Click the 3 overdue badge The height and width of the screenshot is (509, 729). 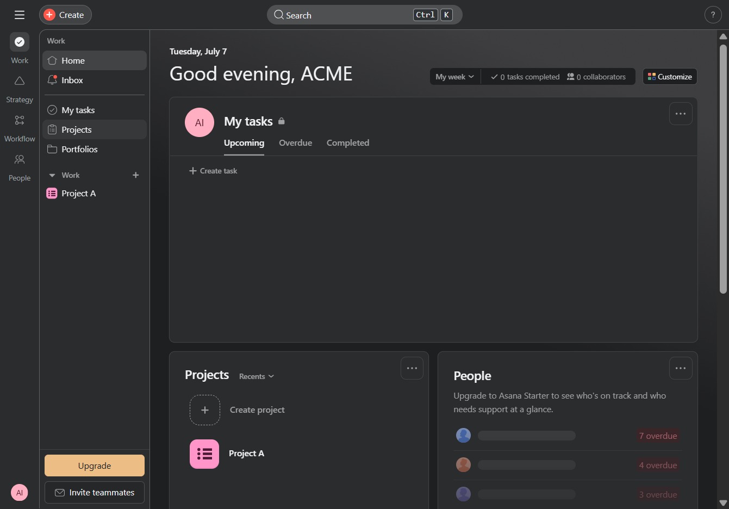point(658,494)
